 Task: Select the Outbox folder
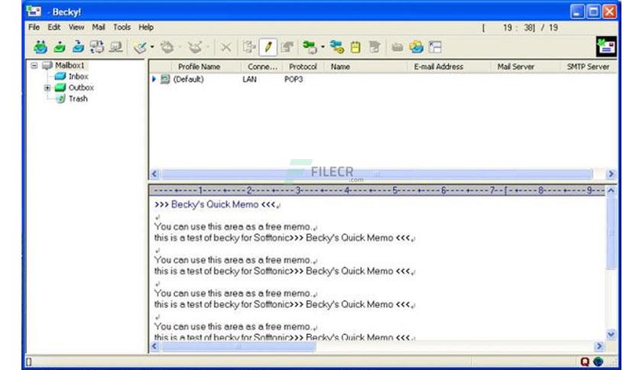(81, 88)
